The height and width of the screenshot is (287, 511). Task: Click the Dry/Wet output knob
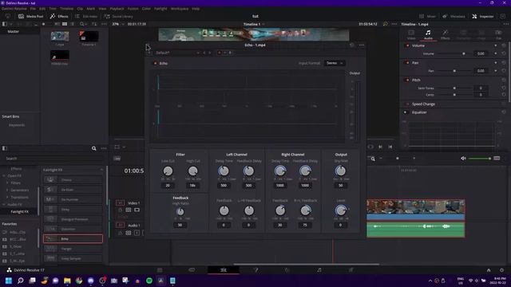[x=341, y=171]
